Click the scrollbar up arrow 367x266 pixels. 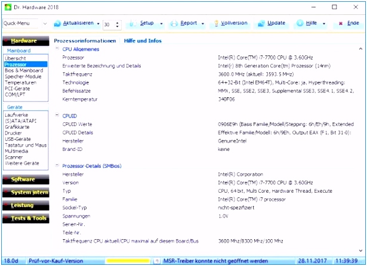(360, 49)
